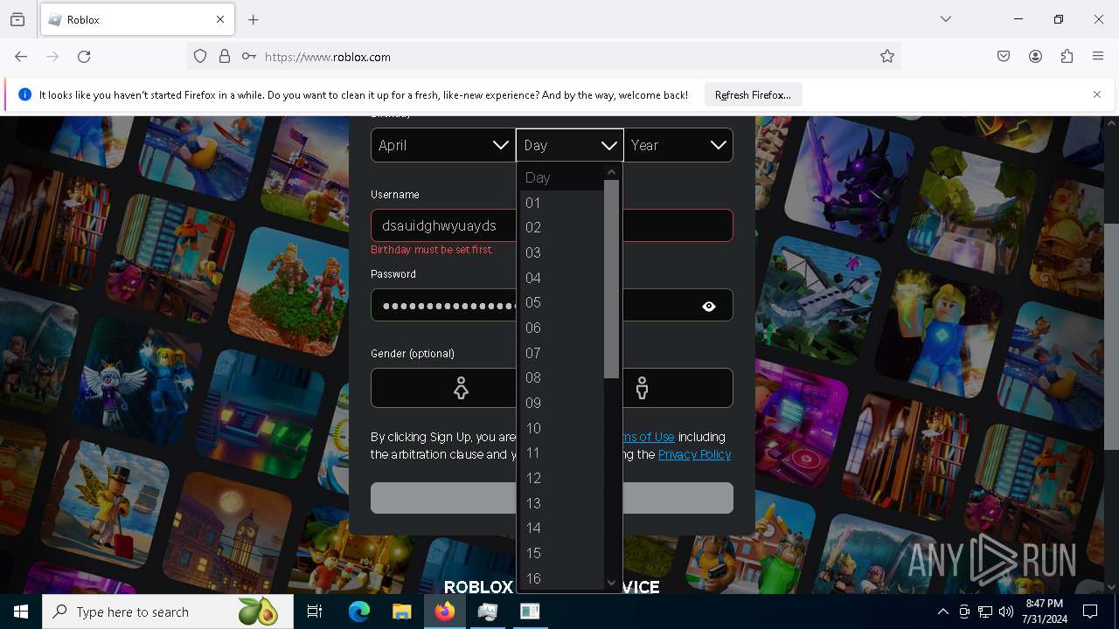Open the network status icon
The width and height of the screenshot is (1119, 629).
(x=985, y=612)
